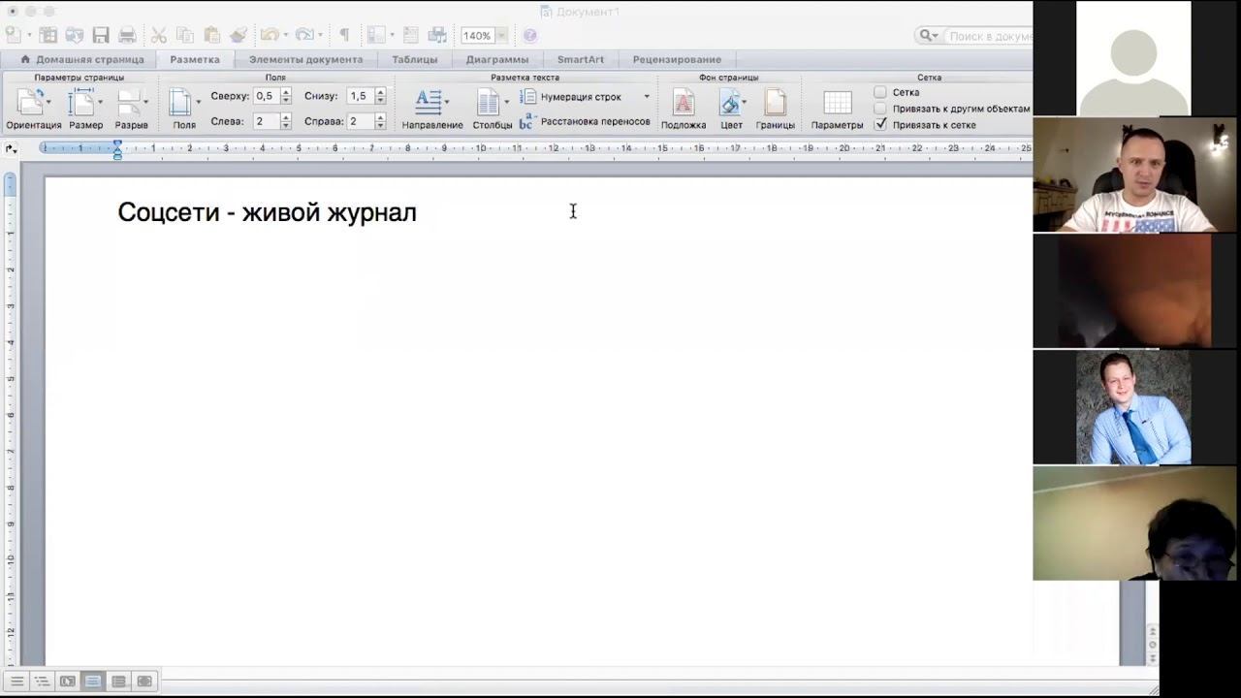Click the Столбцы columns icon
1241x698 pixels.
[489, 102]
